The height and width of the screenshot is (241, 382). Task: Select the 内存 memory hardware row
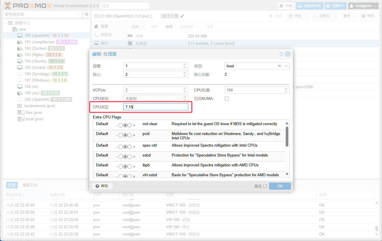pyautogui.click(x=253, y=36)
